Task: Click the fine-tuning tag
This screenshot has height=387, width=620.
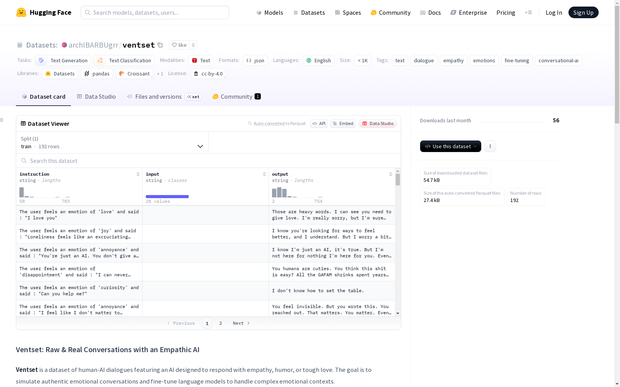Action: click(x=517, y=60)
